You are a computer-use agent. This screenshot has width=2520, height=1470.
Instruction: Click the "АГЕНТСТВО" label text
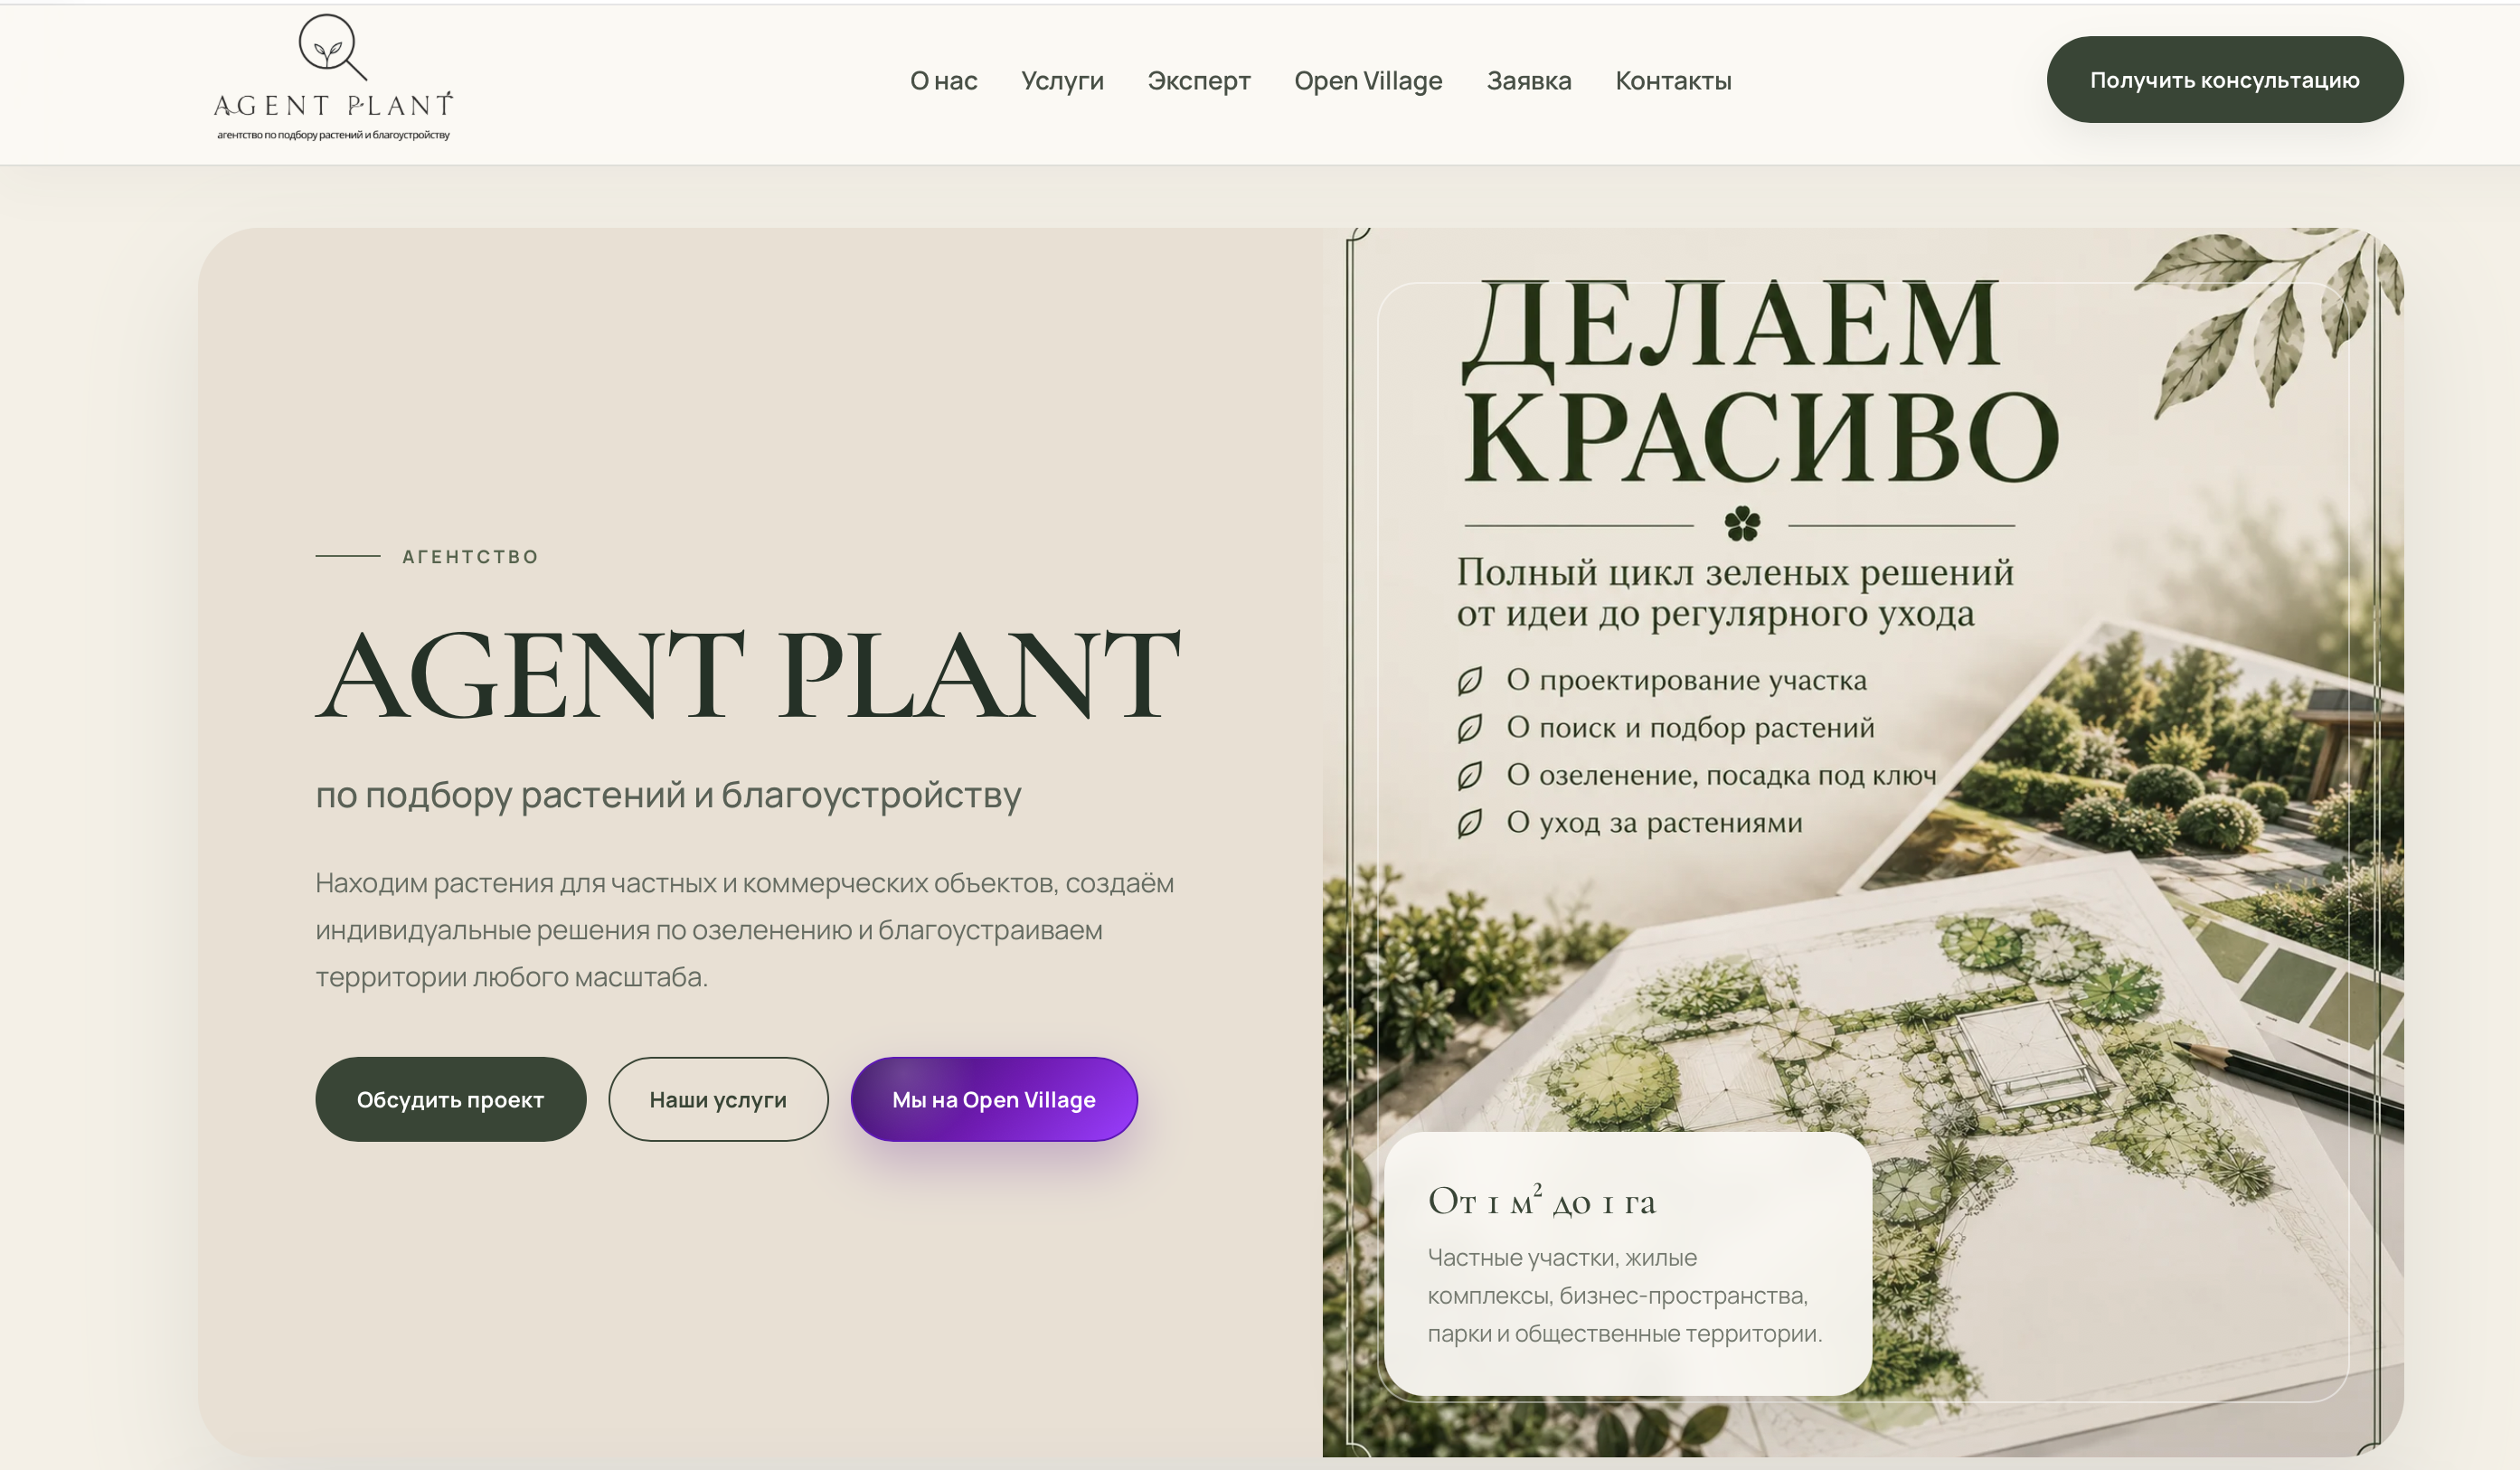coord(470,556)
